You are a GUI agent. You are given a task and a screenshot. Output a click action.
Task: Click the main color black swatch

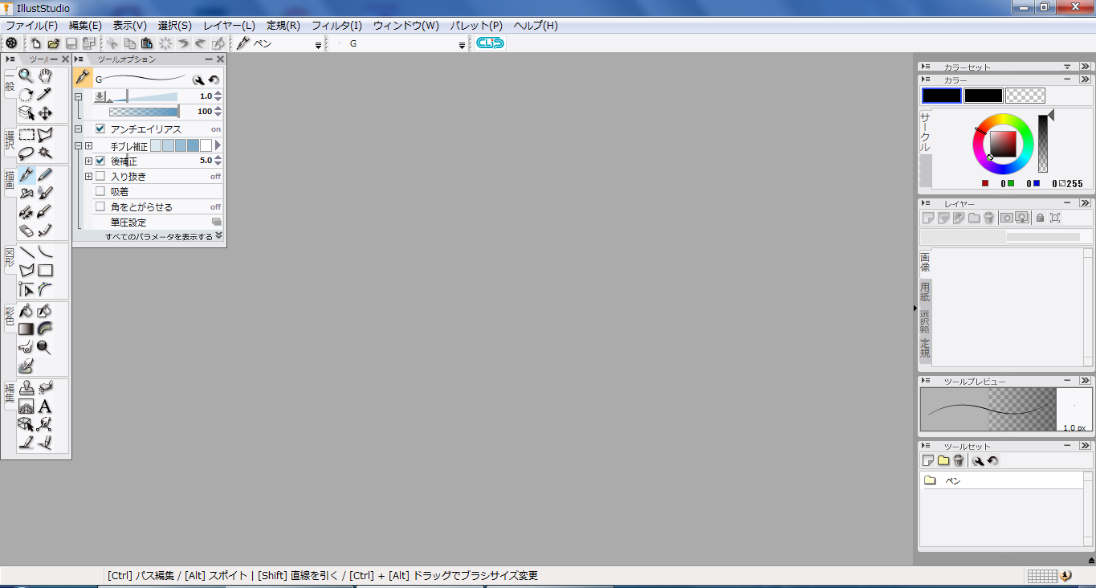pos(942,96)
